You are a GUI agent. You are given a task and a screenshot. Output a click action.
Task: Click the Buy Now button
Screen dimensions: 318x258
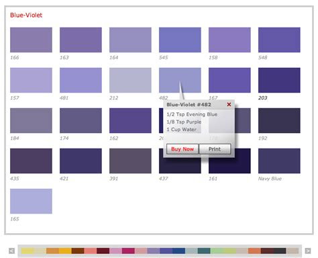182,149
